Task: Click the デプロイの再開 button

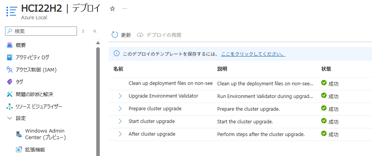Action: [159, 35]
